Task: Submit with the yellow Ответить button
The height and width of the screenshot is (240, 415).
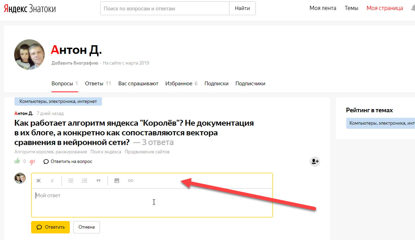Action: click(x=50, y=227)
